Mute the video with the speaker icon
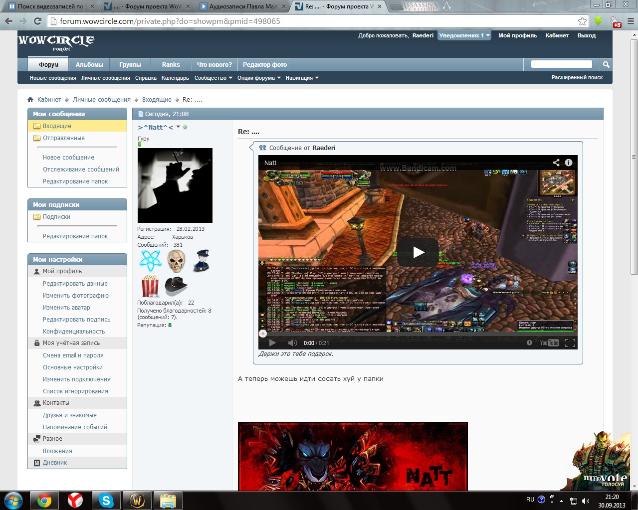 [x=292, y=343]
